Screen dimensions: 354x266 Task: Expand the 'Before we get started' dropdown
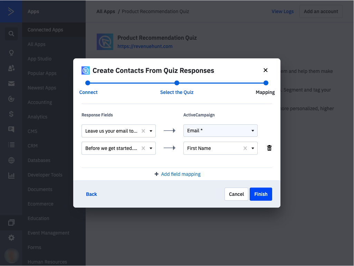[x=151, y=148]
